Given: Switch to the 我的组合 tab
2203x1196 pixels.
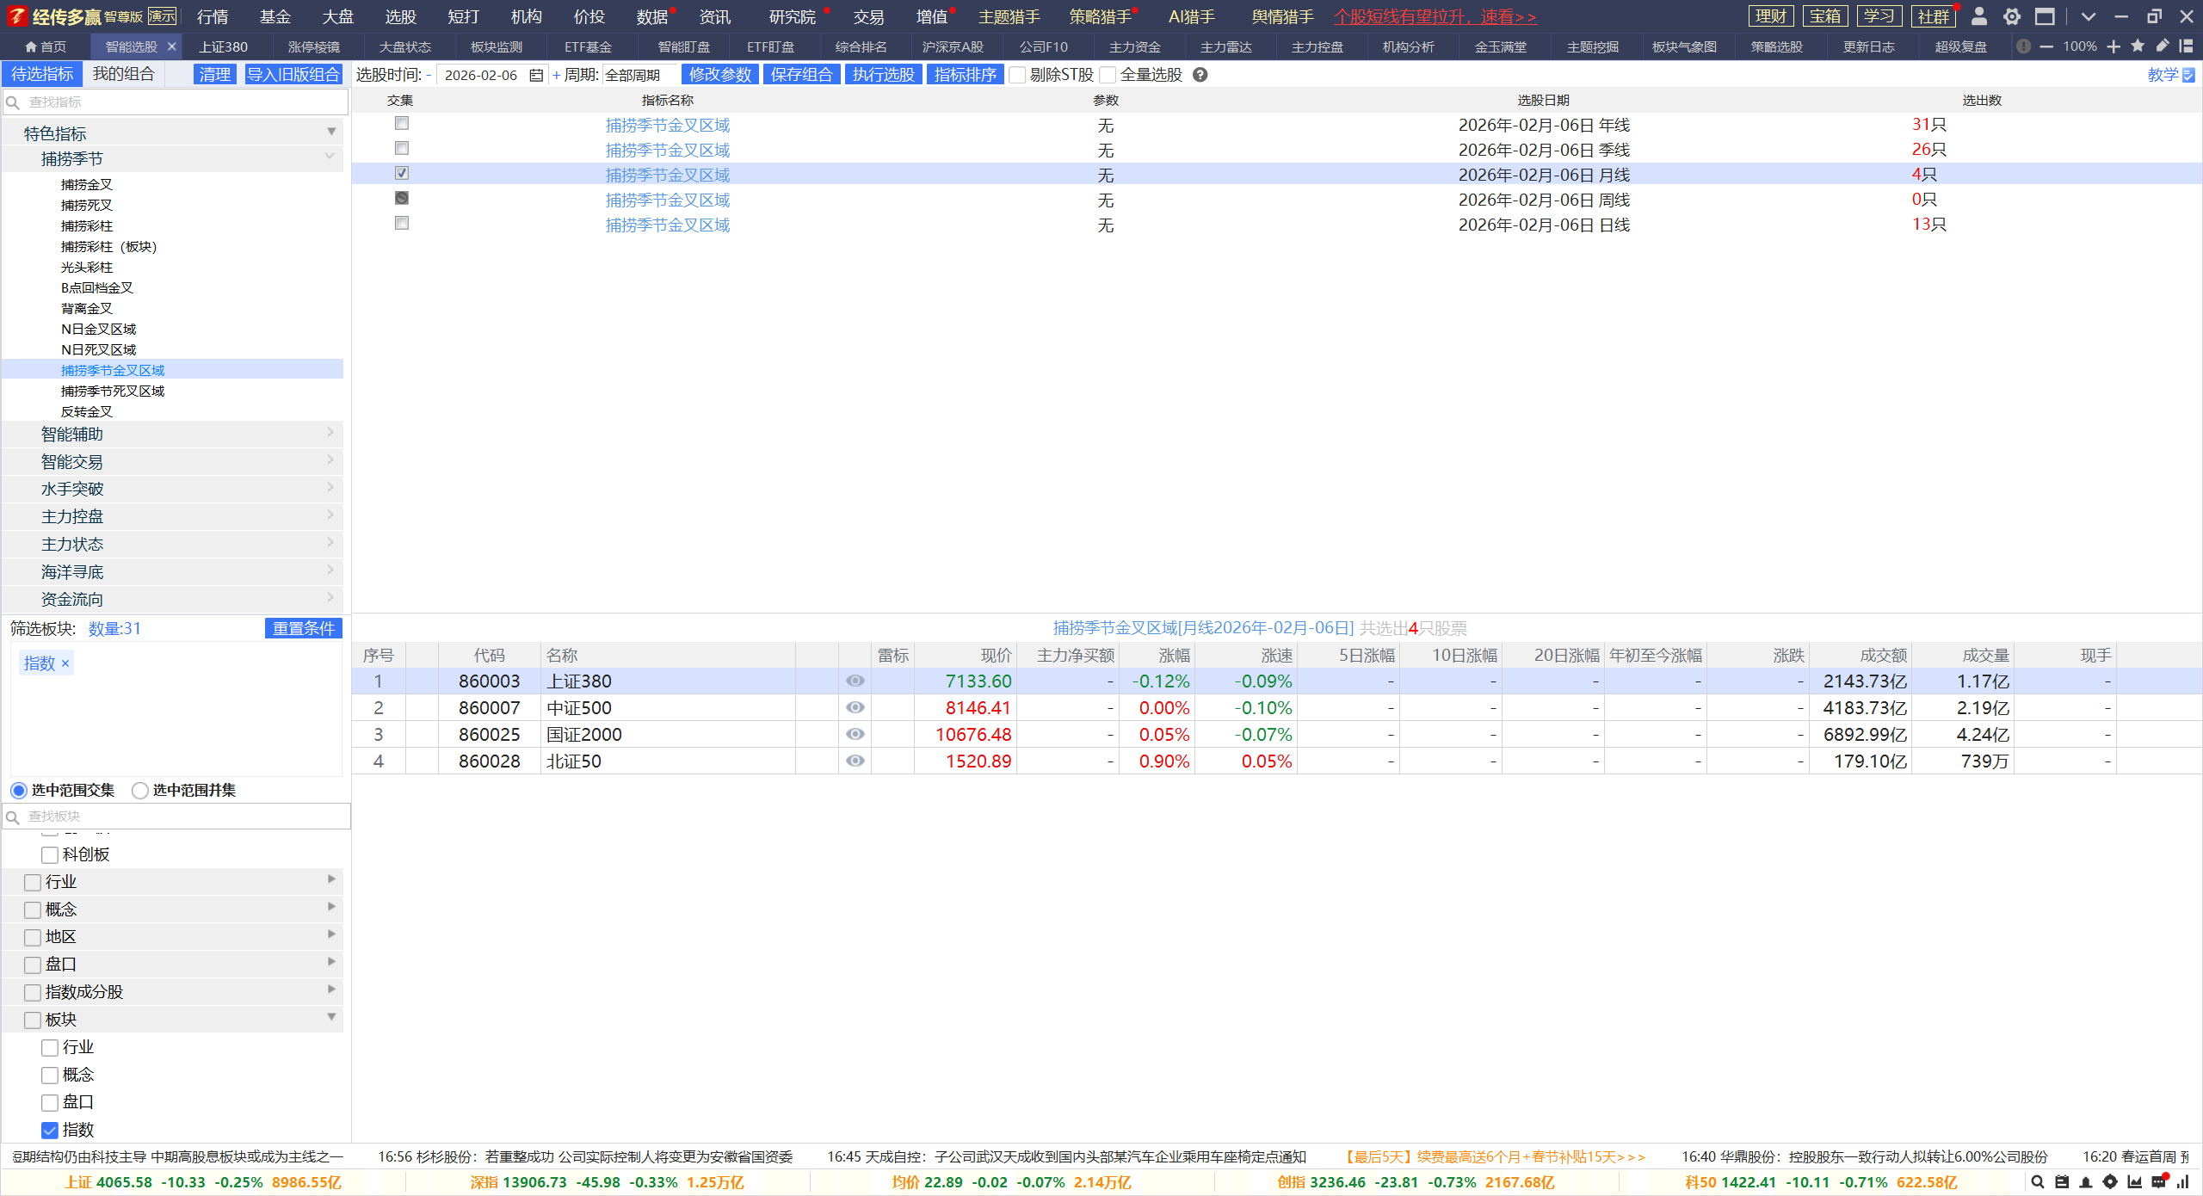Looking at the screenshot, I should [124, 74].
